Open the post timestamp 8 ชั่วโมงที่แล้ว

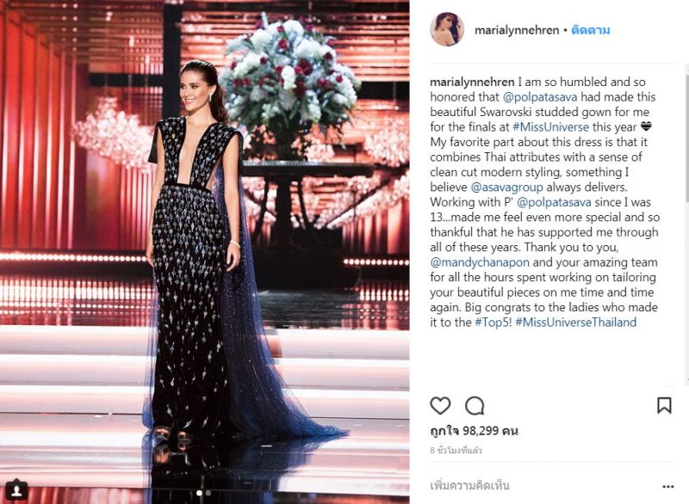456,451
